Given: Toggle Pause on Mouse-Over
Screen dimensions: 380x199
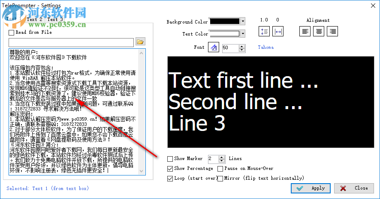Looking at the screenshot, I should (x=220, y=169).
